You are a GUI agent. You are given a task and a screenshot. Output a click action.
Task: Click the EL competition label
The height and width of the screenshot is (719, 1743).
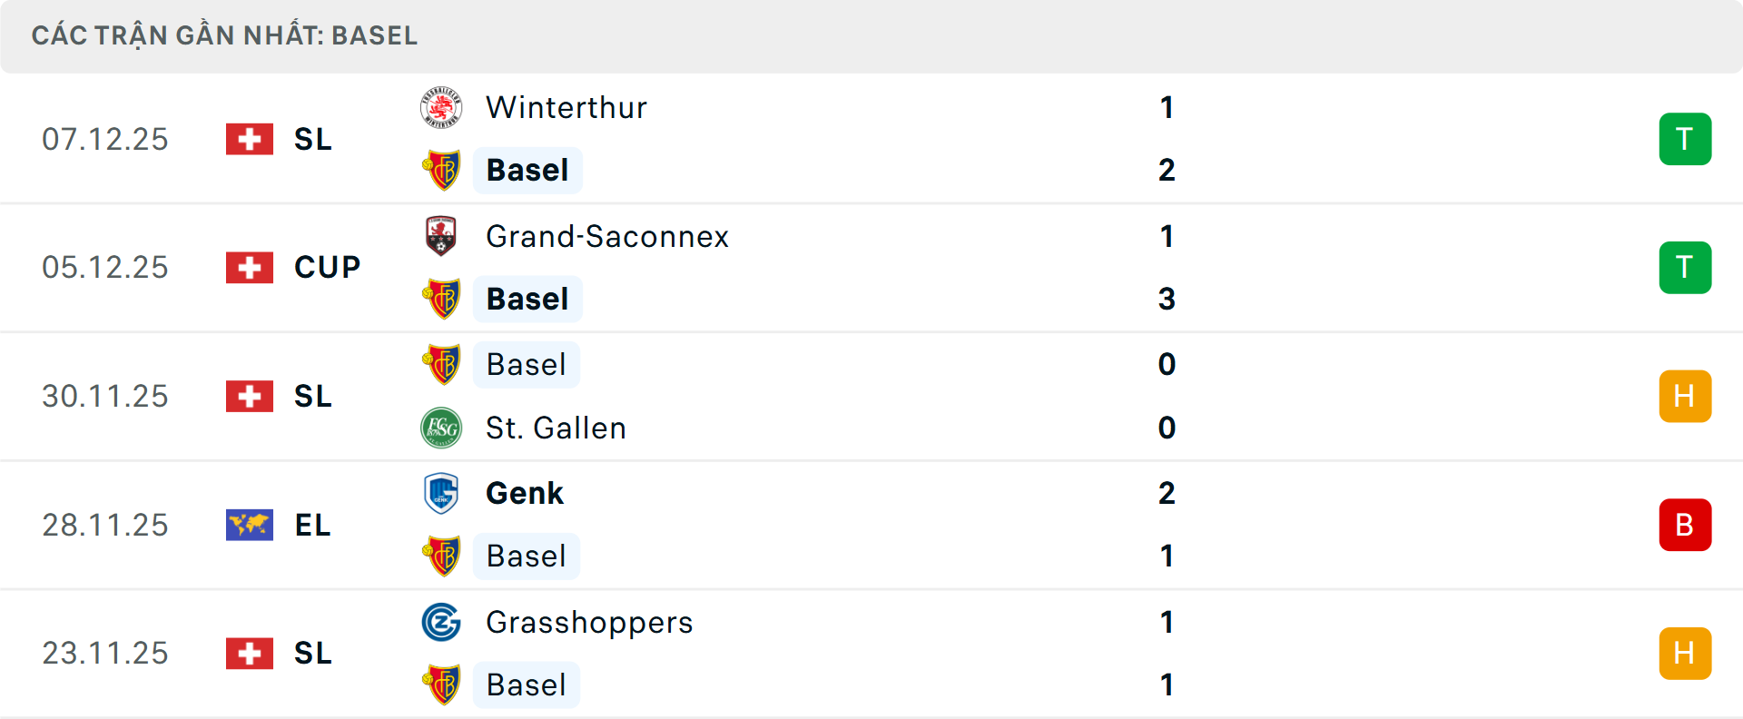[x=312, y=525]
